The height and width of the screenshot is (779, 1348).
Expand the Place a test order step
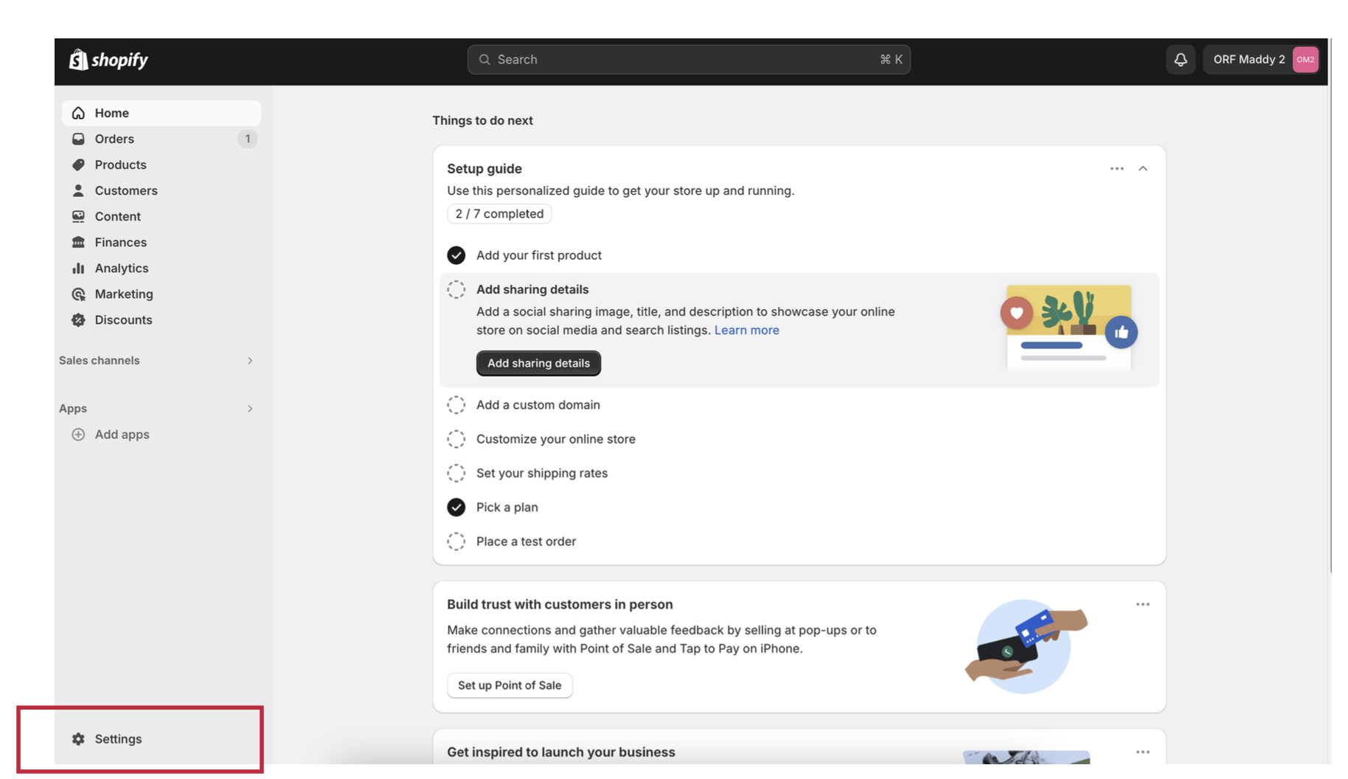point(527,541)
